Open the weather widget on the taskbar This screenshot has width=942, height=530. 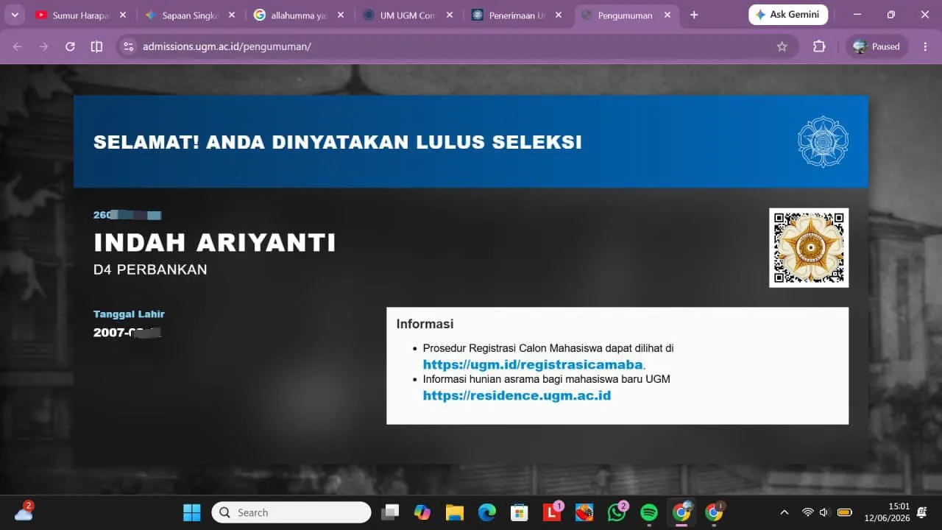[x=24, y=512]
